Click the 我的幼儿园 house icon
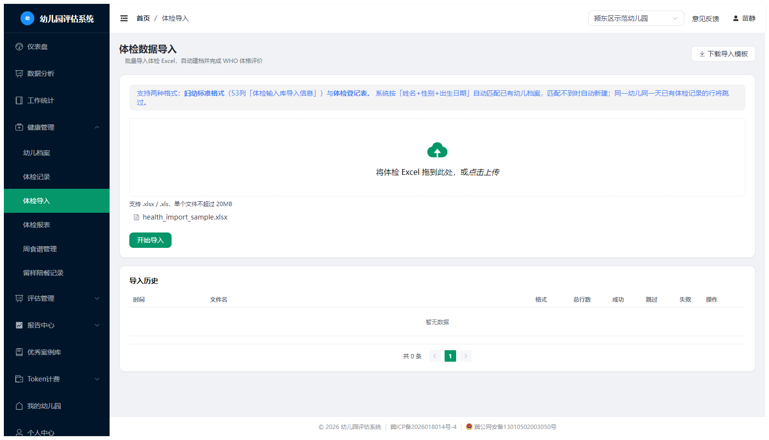The height and width of the screenshot is (440, 769). pyautogui.click(x=19, y=406)
